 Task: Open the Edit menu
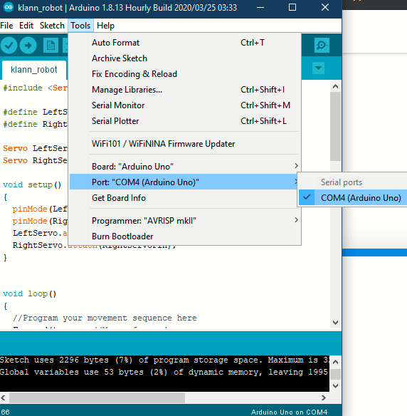[26, 26]
